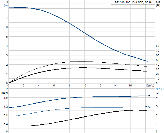Click the value 7 on the H axis
The width and height of the screenshot is (164, 133).
(7, 18)
